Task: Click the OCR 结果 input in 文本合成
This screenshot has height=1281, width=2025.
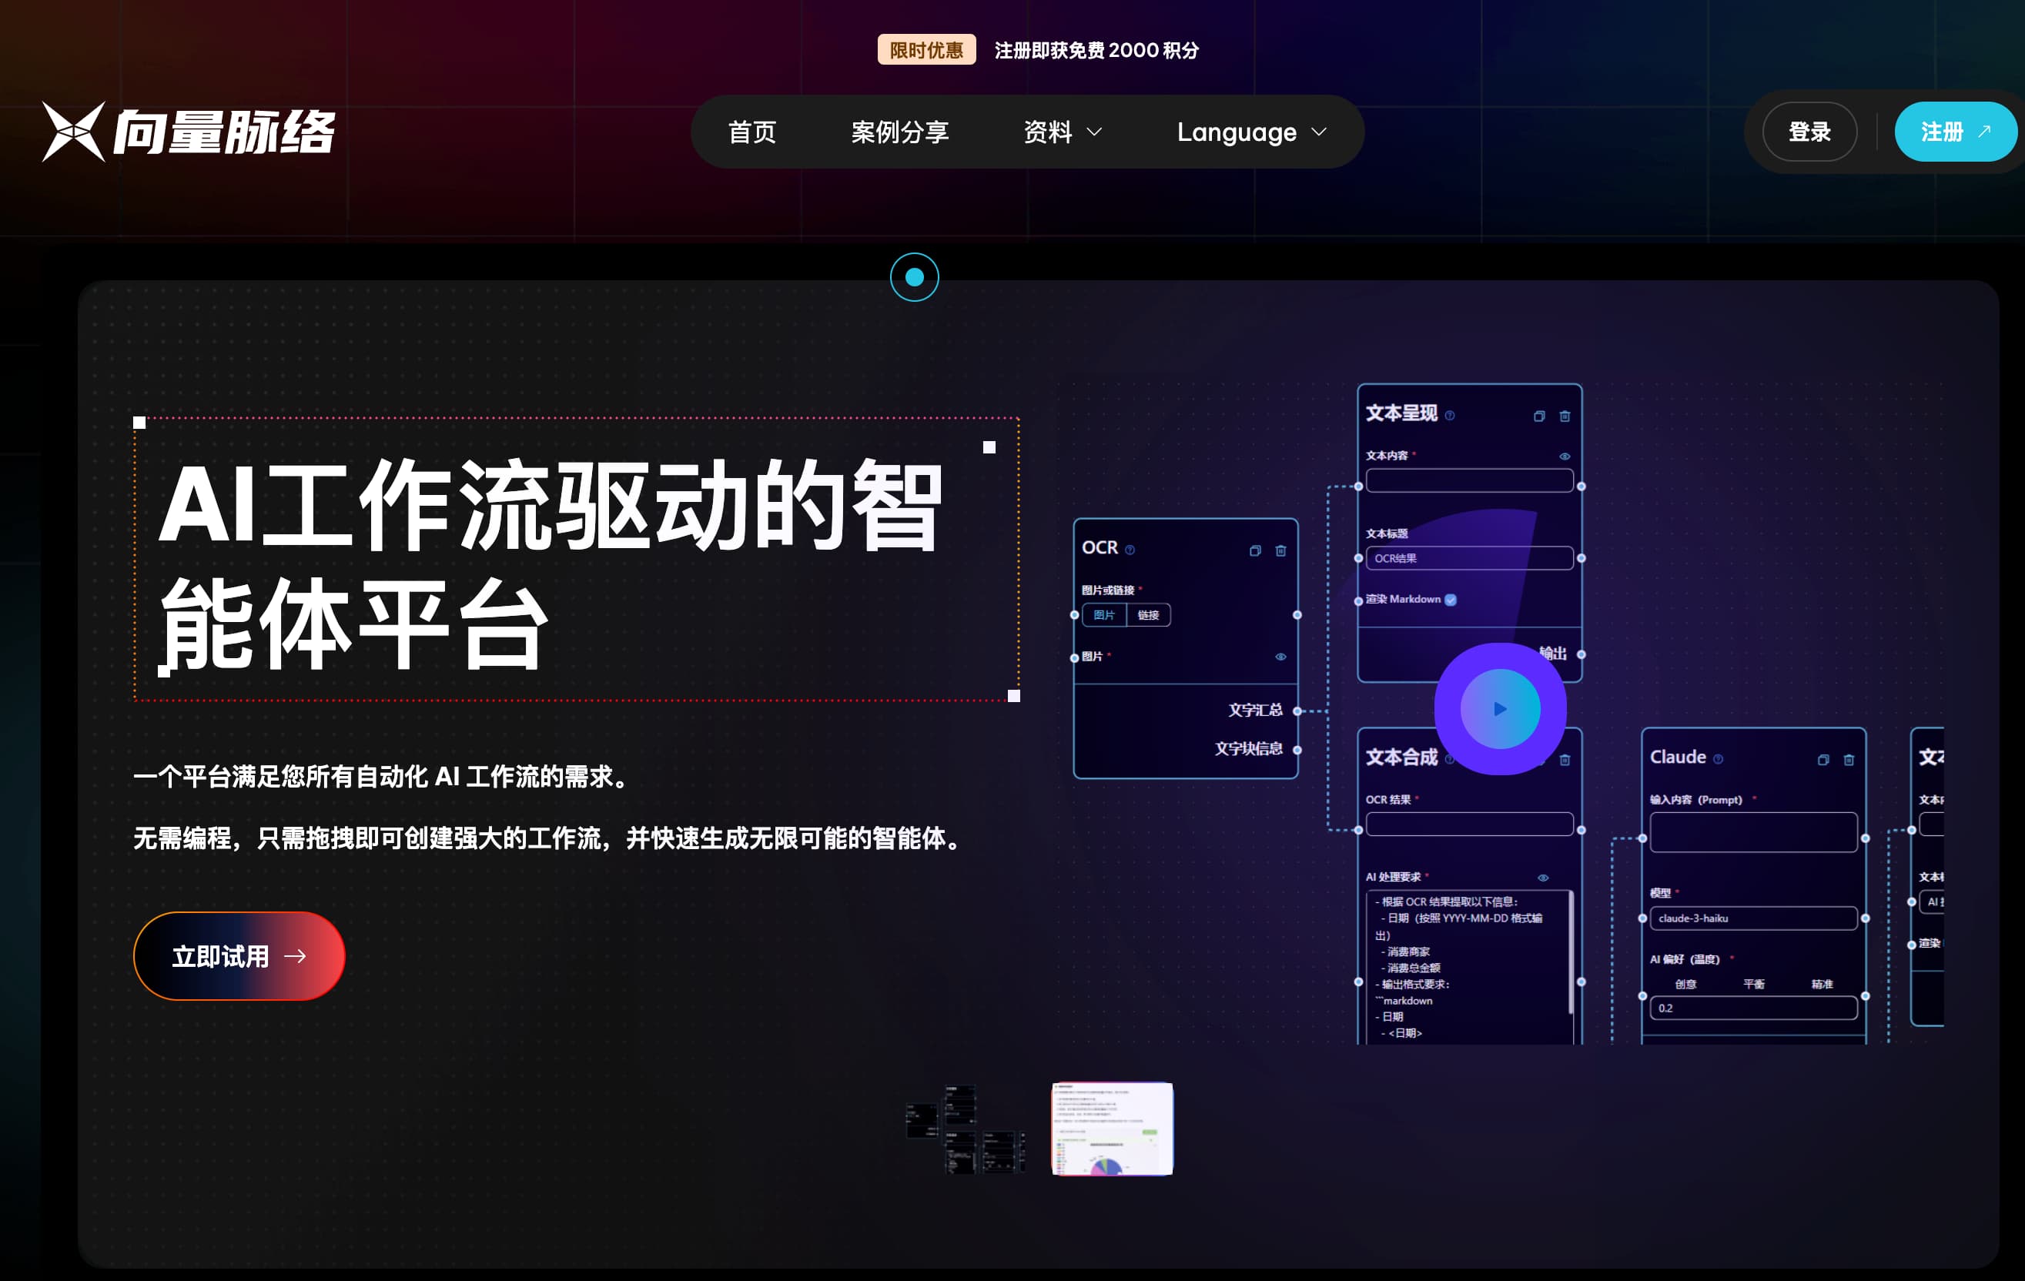Action: click(x=1469, y=824)
